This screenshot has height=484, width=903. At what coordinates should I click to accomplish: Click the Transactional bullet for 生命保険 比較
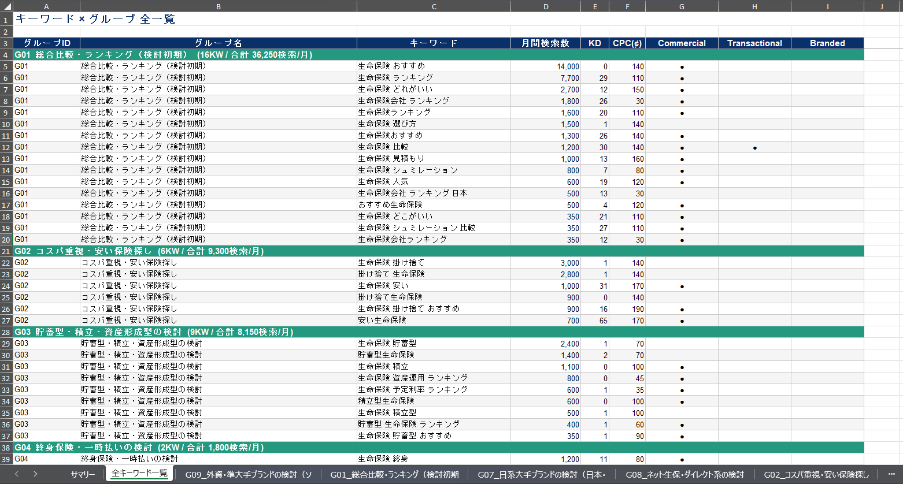754,148
